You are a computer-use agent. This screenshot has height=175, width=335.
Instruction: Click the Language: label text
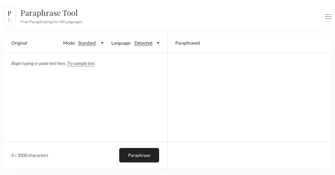pos(121,43)
